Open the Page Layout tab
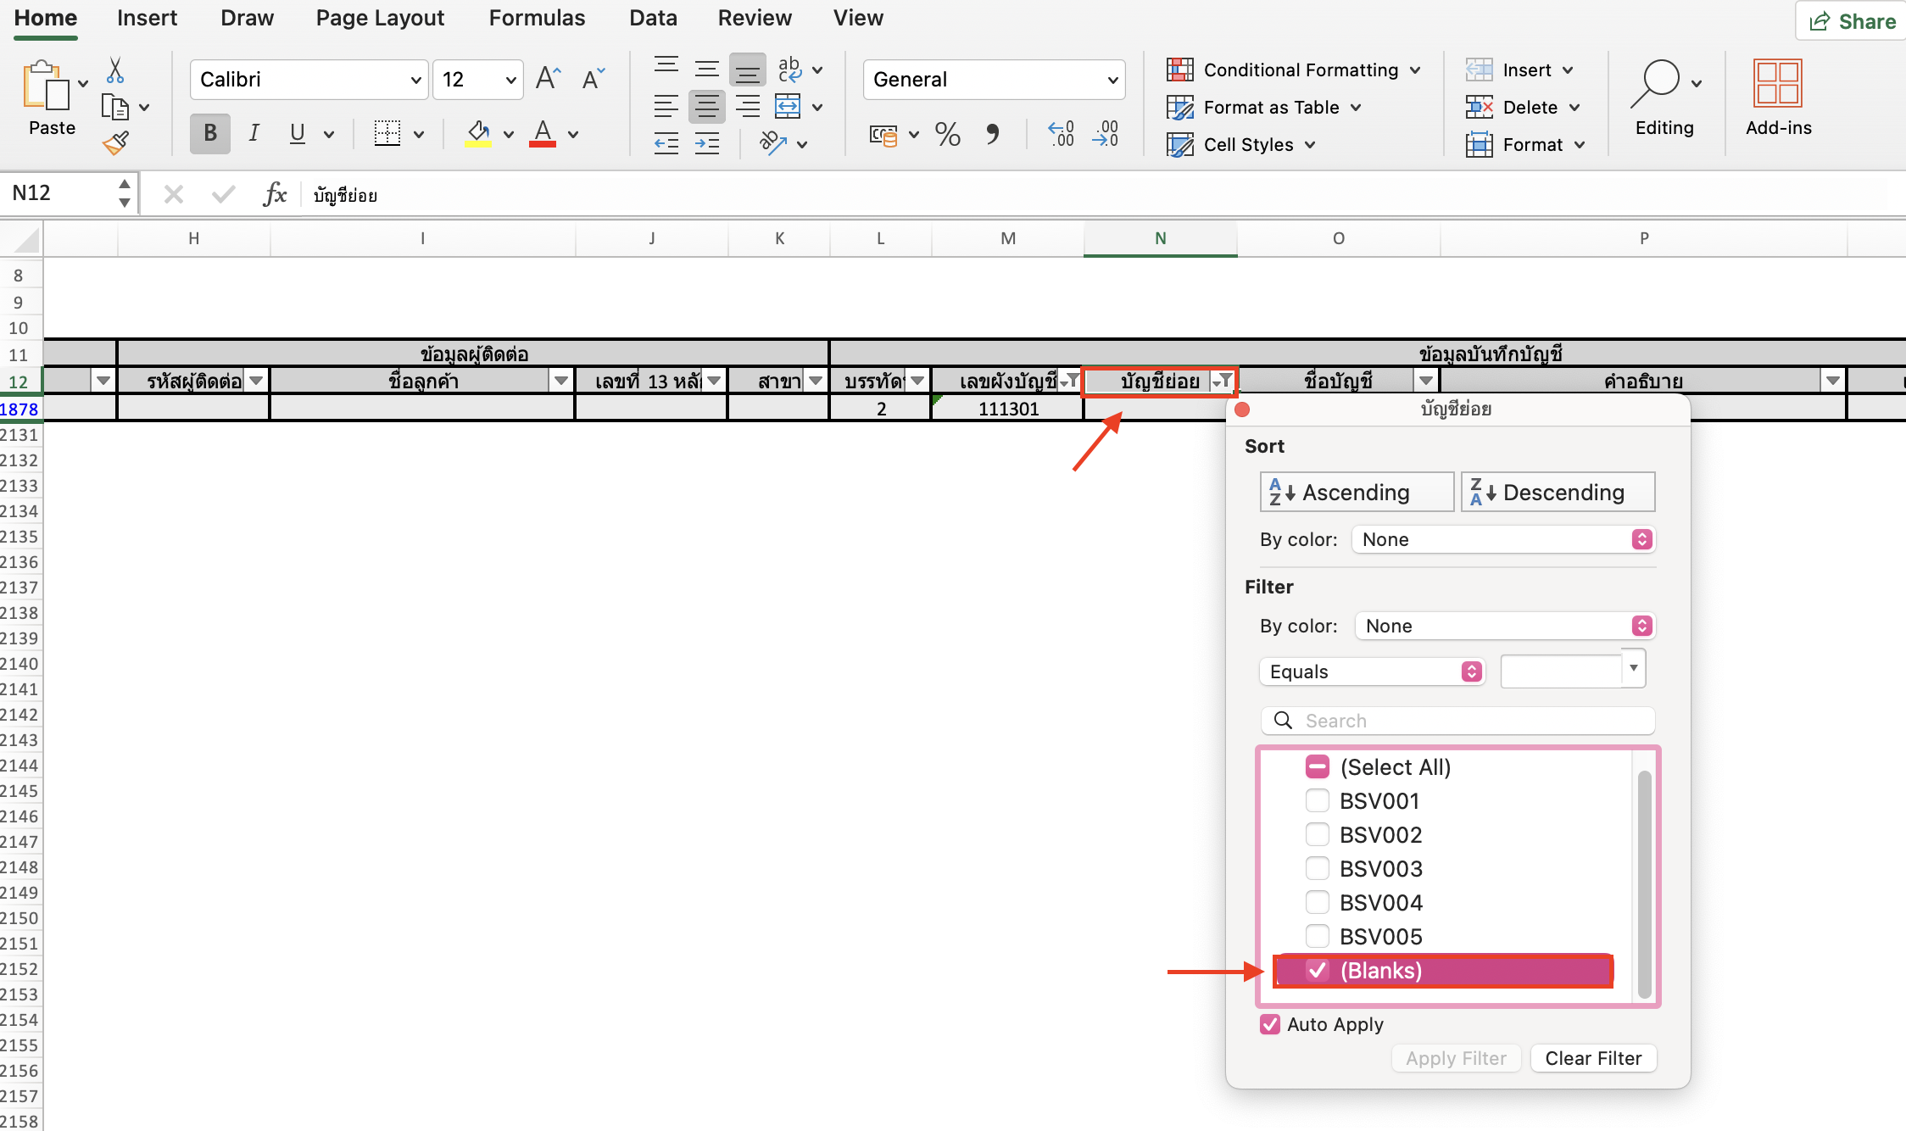Screen dimensions: 1906x1131 (x=380, y=18)
